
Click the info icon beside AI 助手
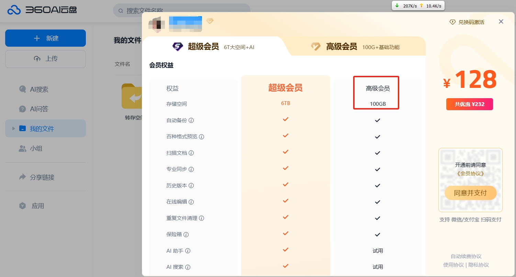(188, 251)
